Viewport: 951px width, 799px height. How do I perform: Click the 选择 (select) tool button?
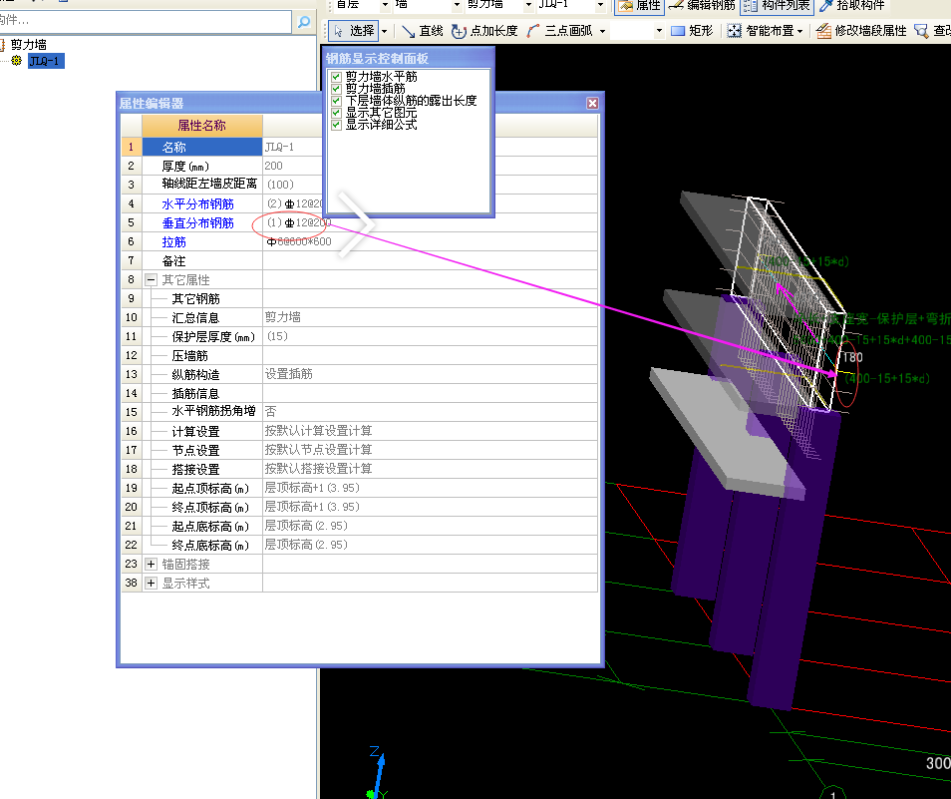pos(354,30)
